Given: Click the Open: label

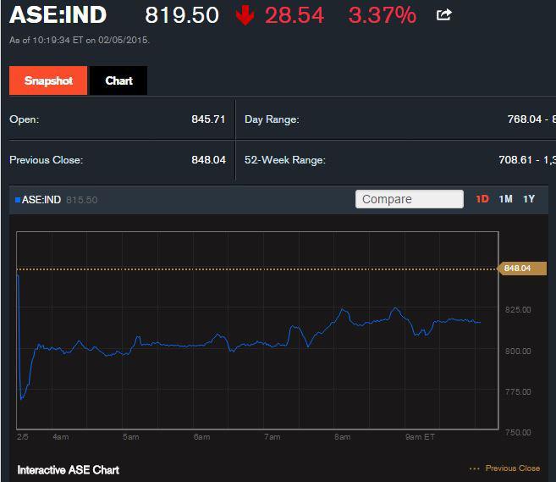Looking at the screenshot, I should 24,119.
